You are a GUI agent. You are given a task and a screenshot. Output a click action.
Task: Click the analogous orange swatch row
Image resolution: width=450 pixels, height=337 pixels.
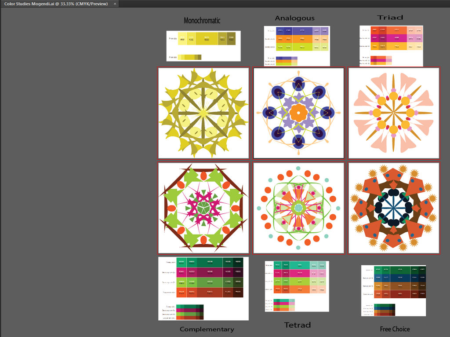click(302, 39)
